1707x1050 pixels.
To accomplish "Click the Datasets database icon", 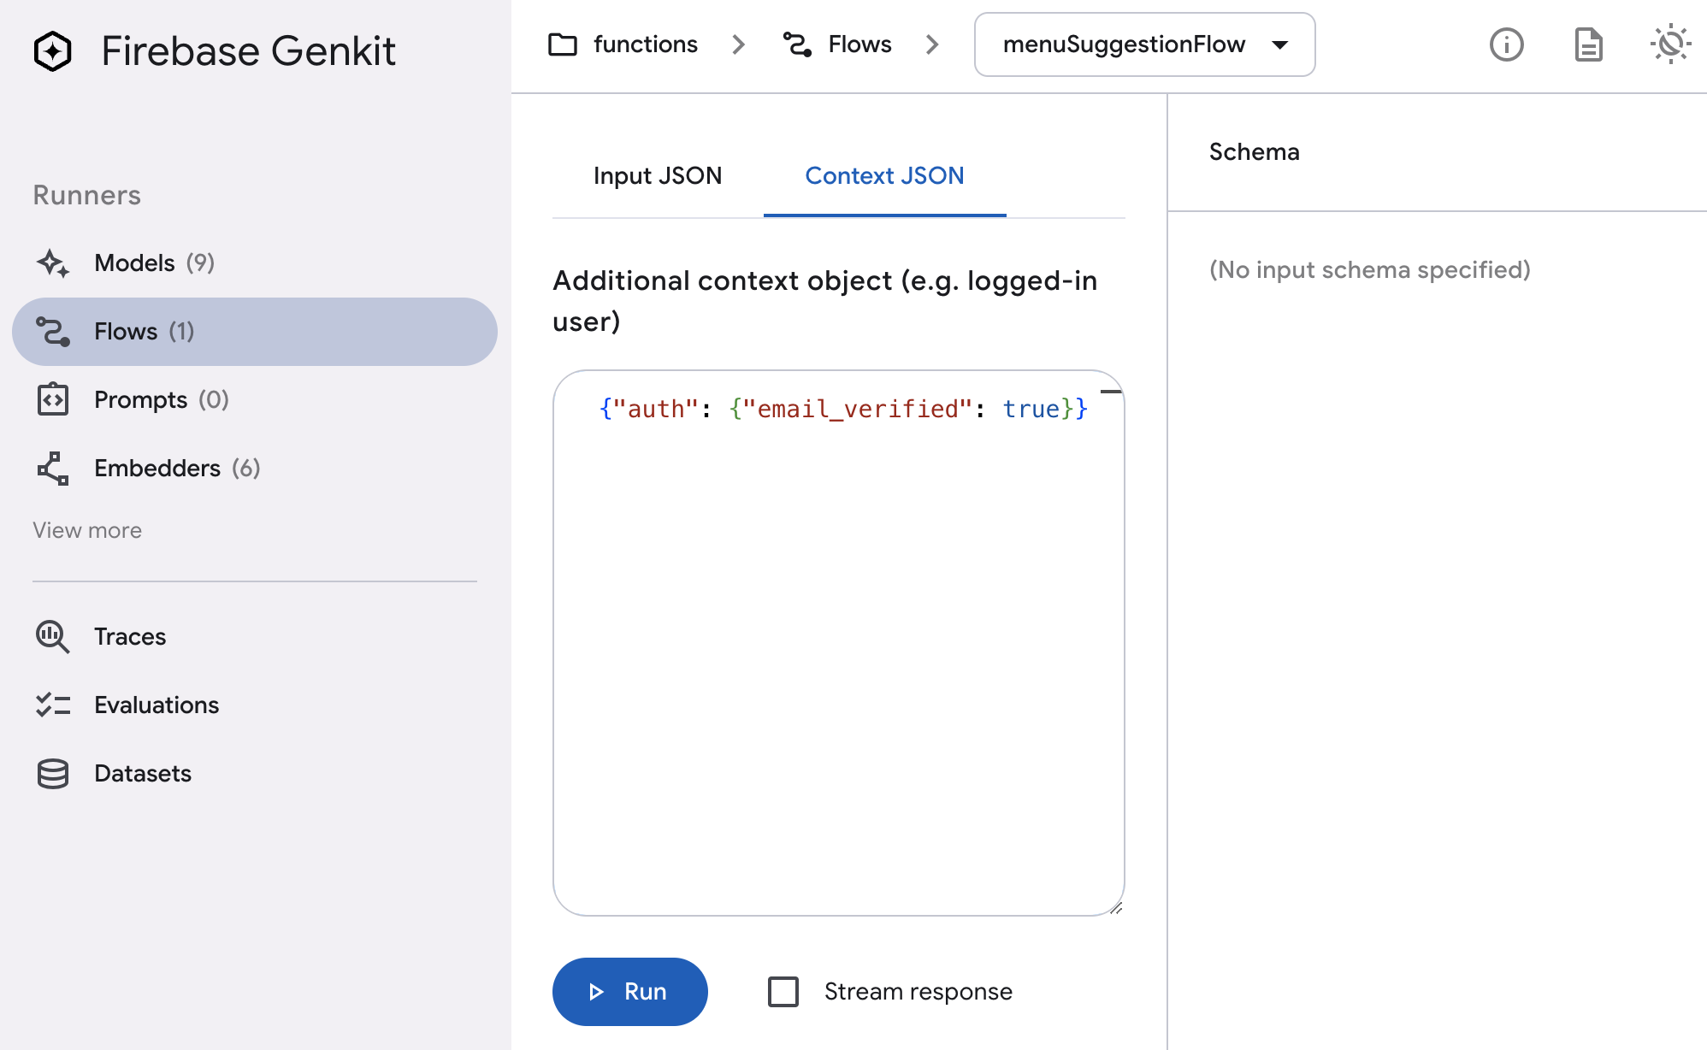I will [53, 774].
